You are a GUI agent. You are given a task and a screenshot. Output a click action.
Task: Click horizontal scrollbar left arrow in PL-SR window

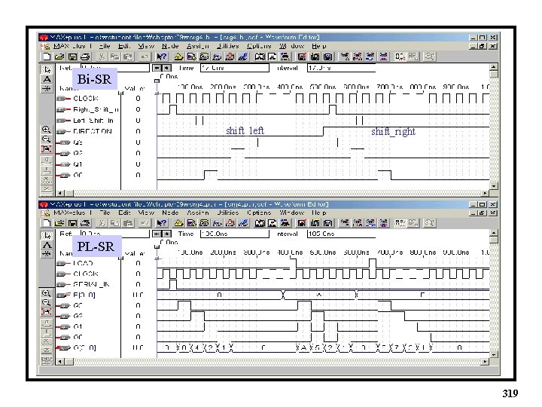[x=60, y=362]
